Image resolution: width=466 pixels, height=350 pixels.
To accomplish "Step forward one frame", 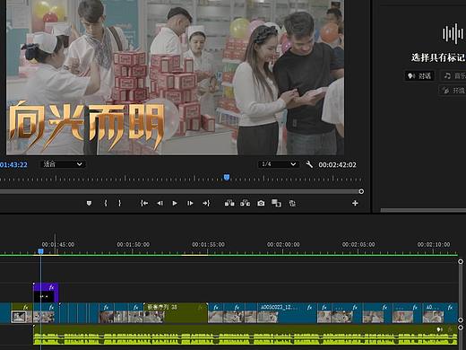I will (x=190, y=204).
